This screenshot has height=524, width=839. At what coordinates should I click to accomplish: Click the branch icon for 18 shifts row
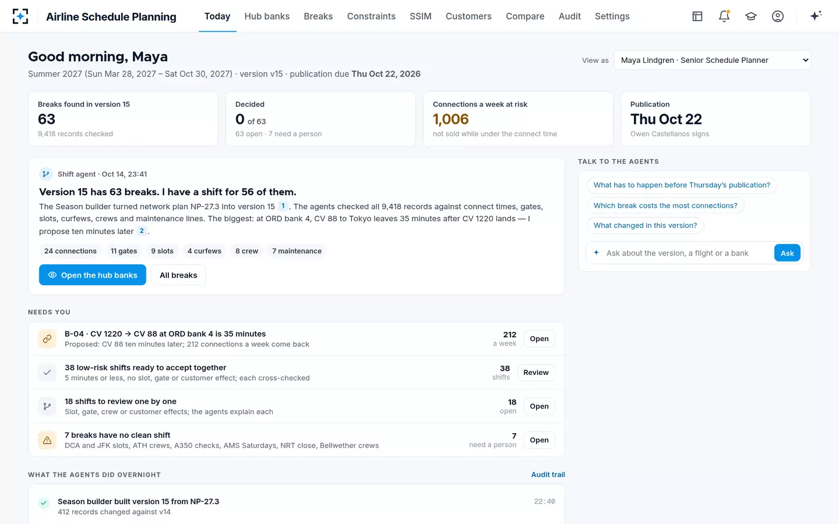pyautogui.click(x=47, y=406)
